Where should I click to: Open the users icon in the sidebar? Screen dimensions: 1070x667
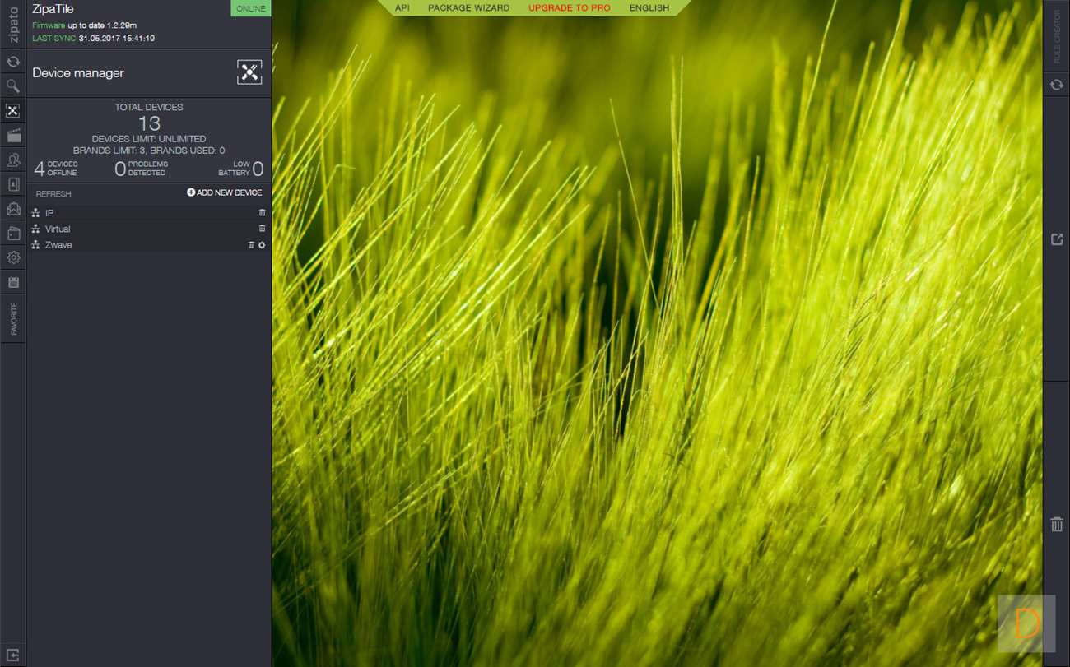13,160
